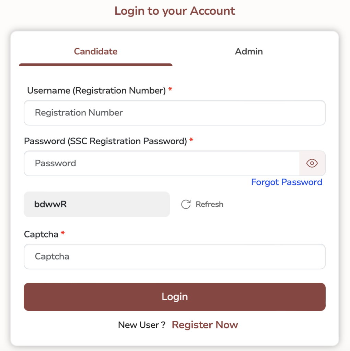Click the Captcha entry box
The width and height of the screenshot is (350, 351).
(175, 256)
